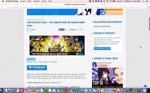
Task: Open Google Drive bookmark in favorites bar
Action: click(39, 7)
